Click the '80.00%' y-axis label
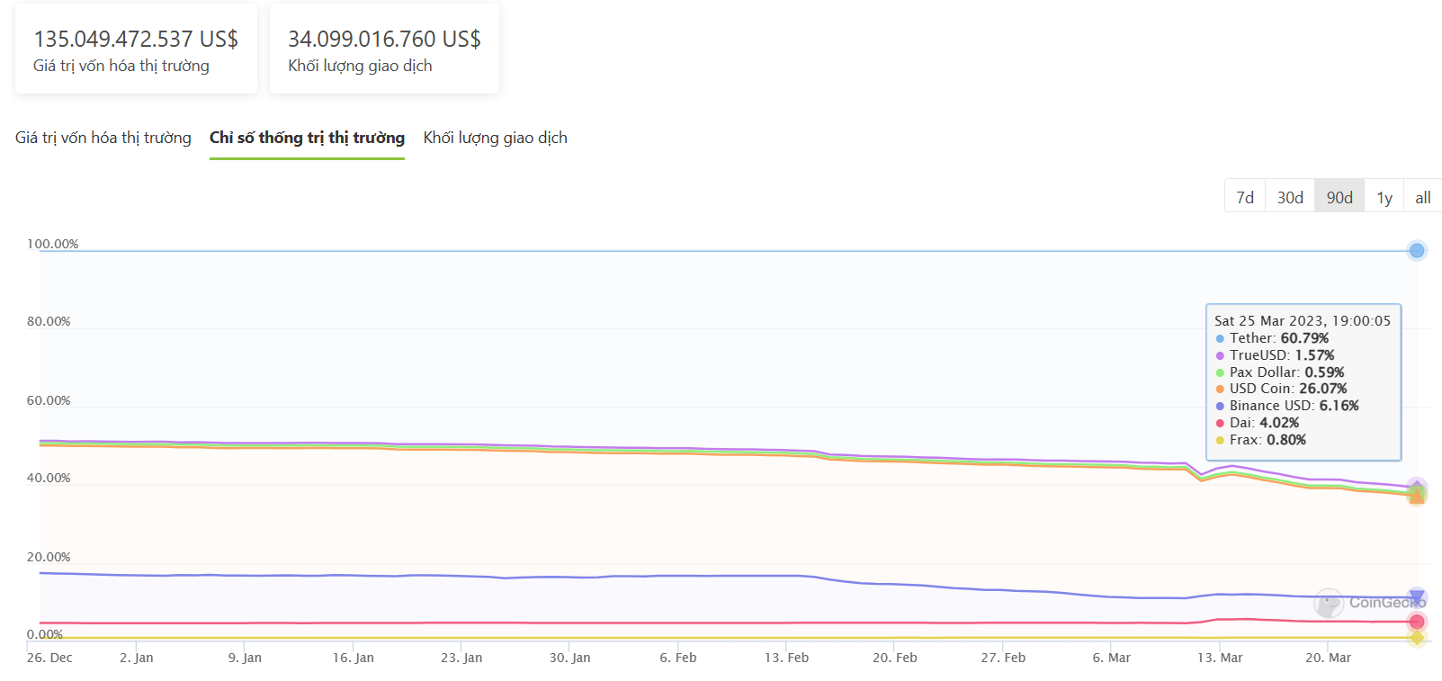The width and height of the screenshot is (1442, 681). tap(49, 321)
